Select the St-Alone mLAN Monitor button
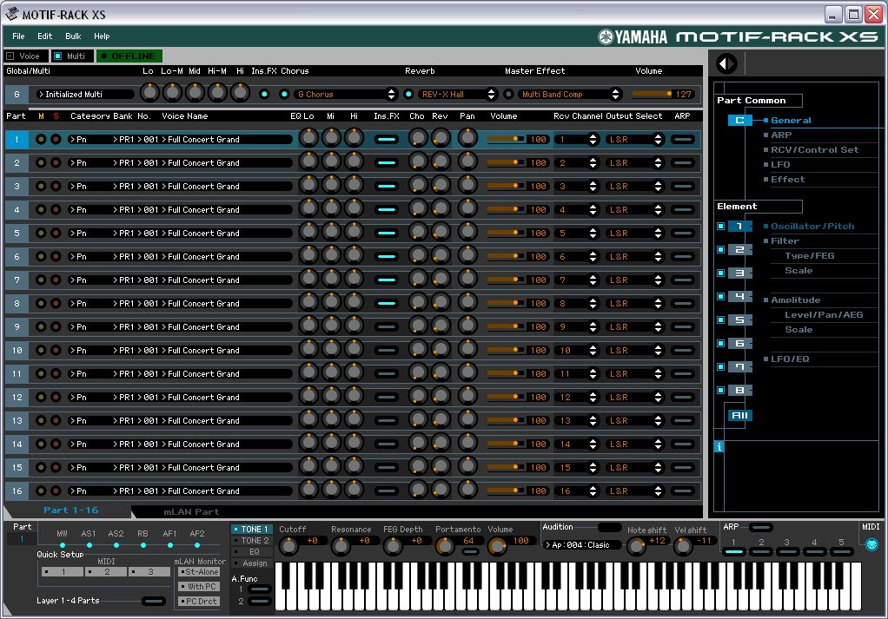 click(x=199, y=572)
